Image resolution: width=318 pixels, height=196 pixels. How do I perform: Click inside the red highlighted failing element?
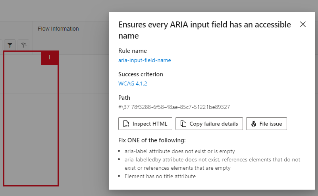coord(31,122)
